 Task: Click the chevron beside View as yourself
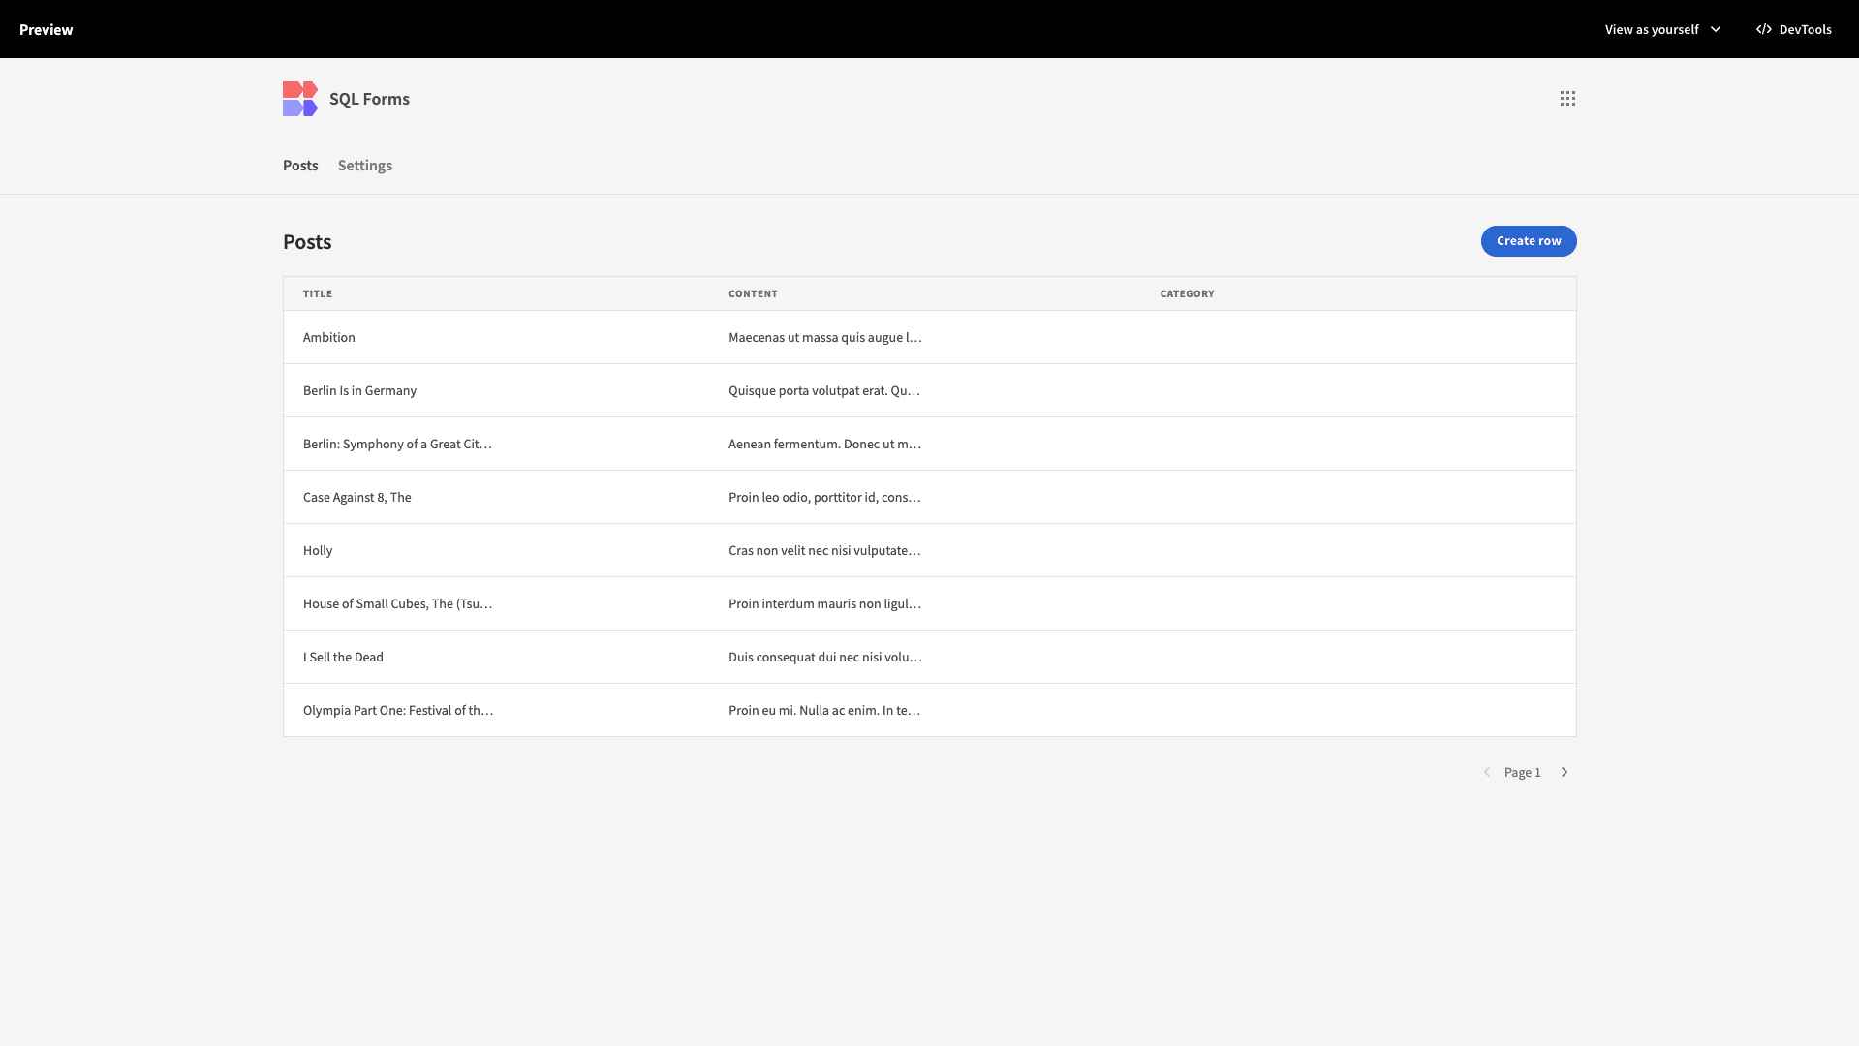click(x=1716, y=29)
